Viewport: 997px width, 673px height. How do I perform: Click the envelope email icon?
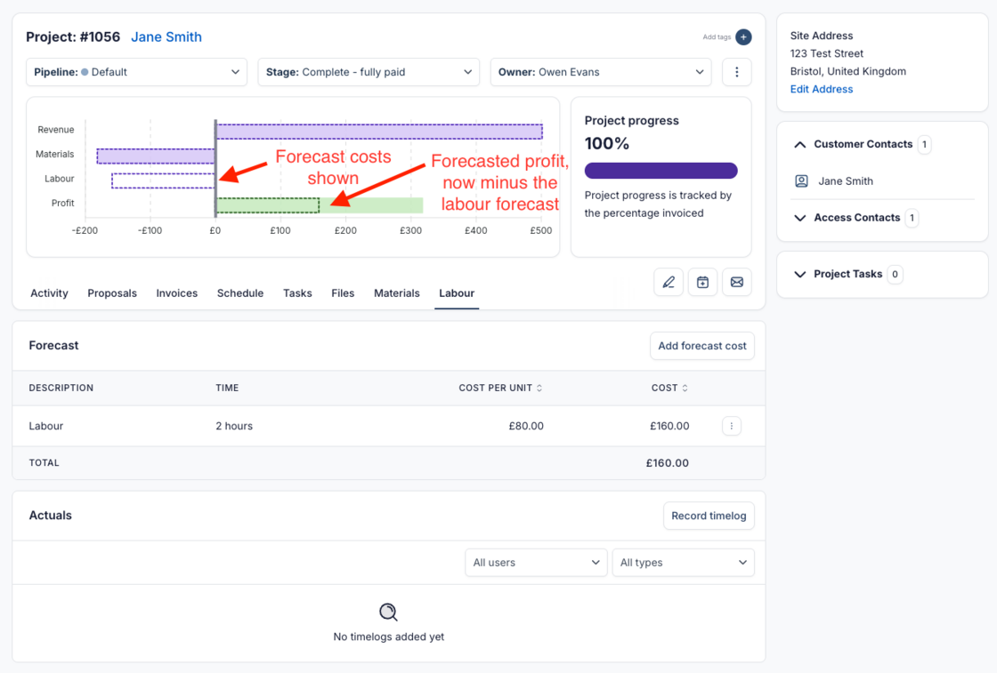tap(737, 283)
